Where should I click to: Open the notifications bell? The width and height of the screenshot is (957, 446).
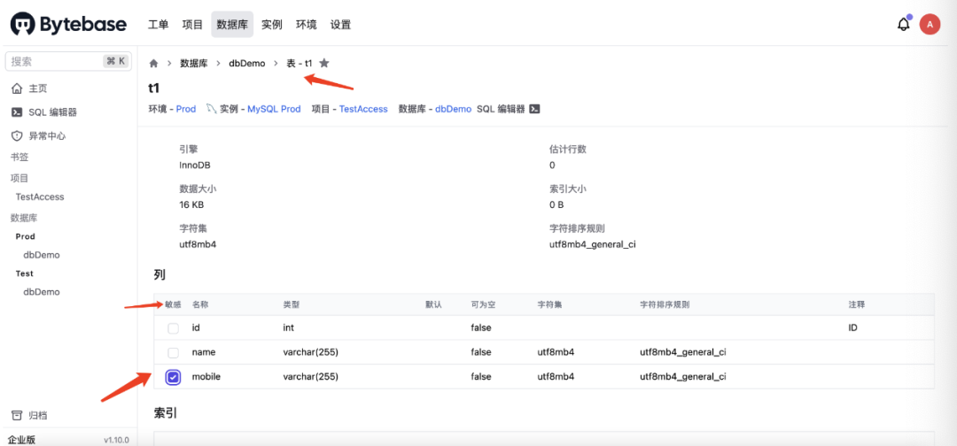pos(903,25)
